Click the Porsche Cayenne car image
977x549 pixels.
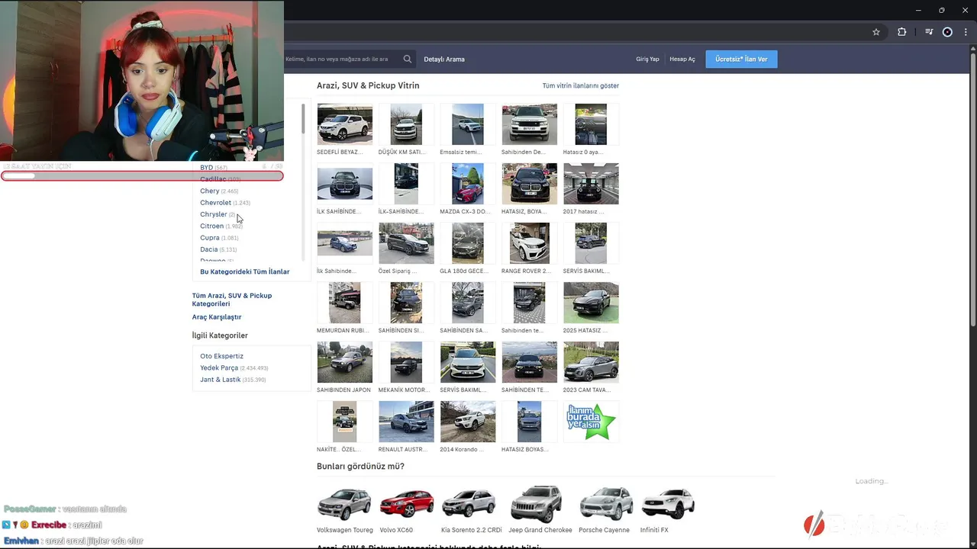[605, 503]
